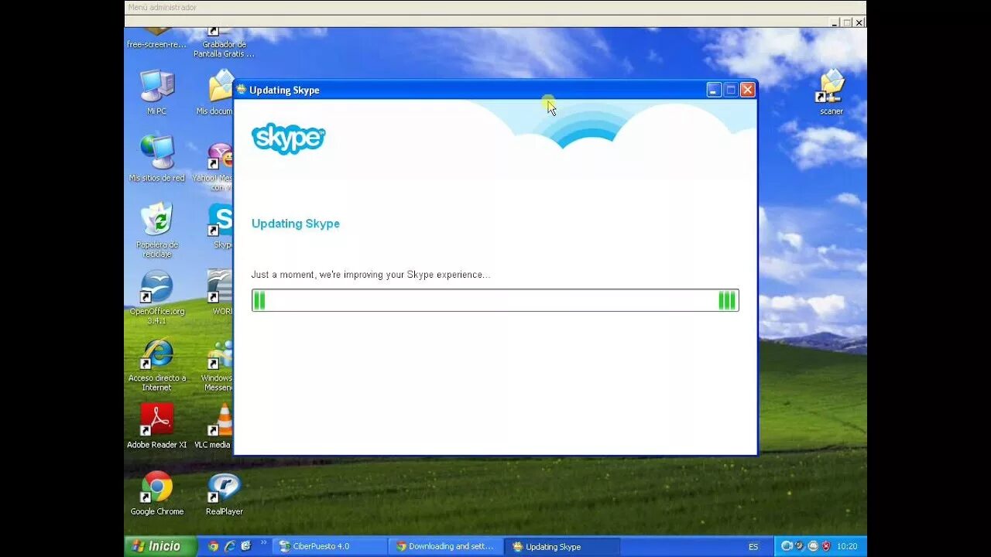This screenshot has width=991, height=557.
Task: Select the Mis sitios de red icon
Action: pyautogui.click(x=156, y=158)
